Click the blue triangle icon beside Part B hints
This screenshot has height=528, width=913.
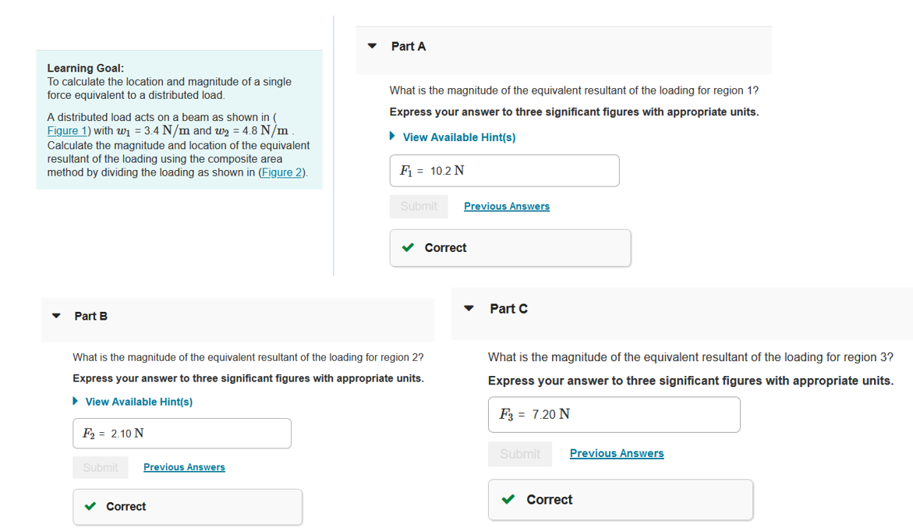coord(76,401)
